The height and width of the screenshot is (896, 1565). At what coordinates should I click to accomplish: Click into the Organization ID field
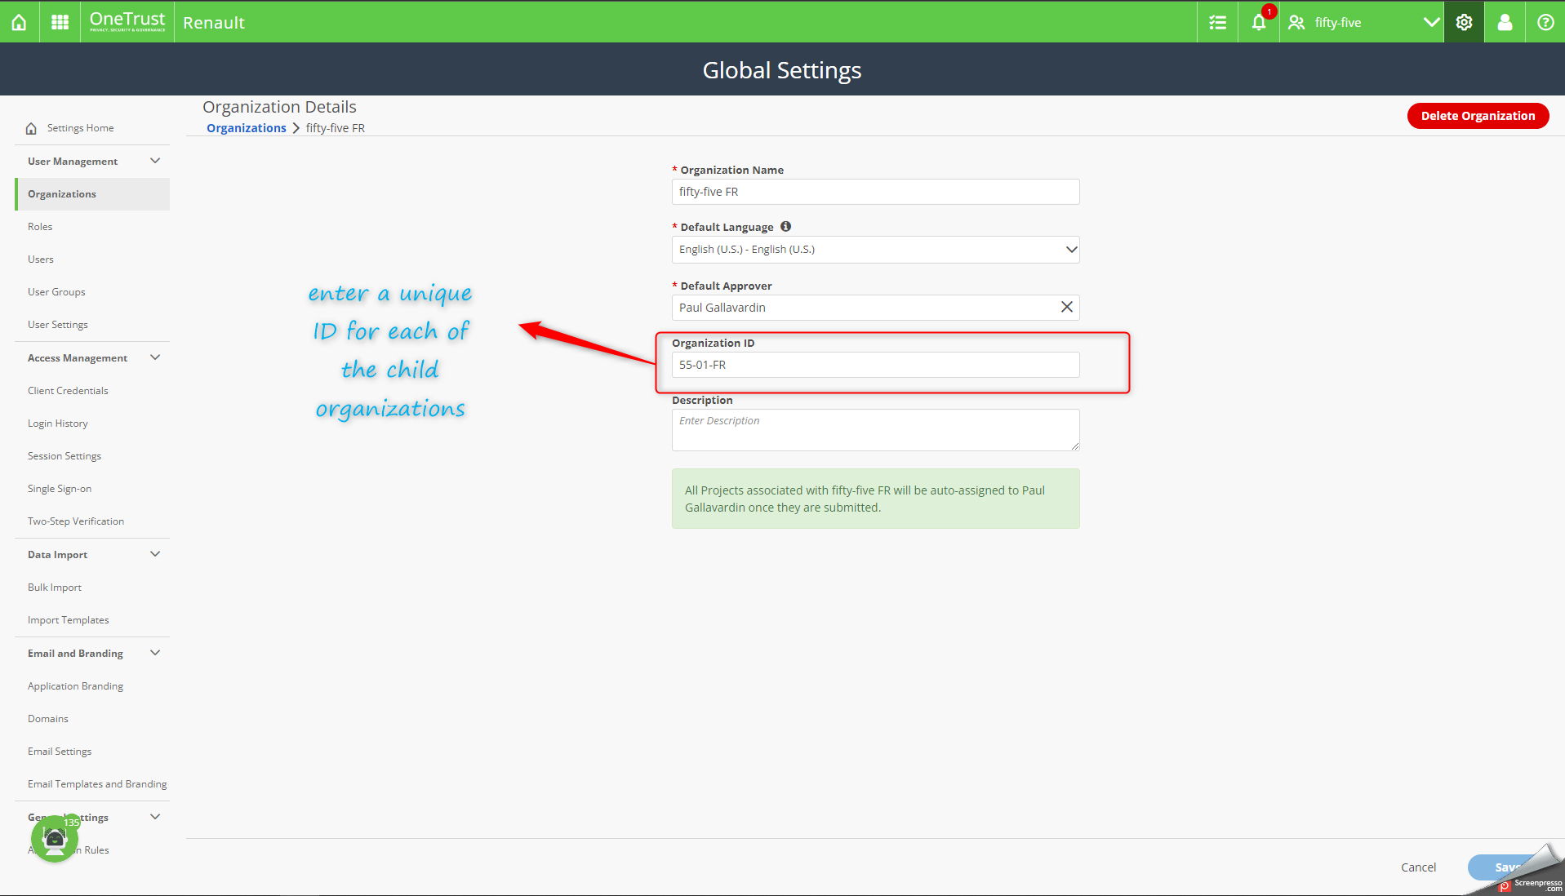(x=875, y=365)
